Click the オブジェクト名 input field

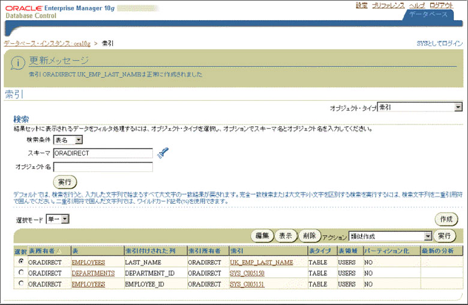click(103, 167)
